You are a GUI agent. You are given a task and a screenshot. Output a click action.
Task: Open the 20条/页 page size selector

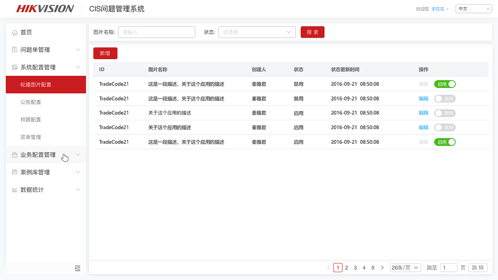(x=405, y=268)
